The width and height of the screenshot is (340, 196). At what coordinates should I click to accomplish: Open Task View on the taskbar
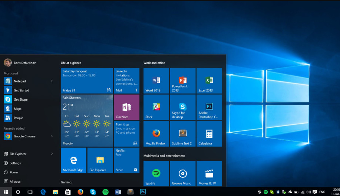click(x=30, y=192)
